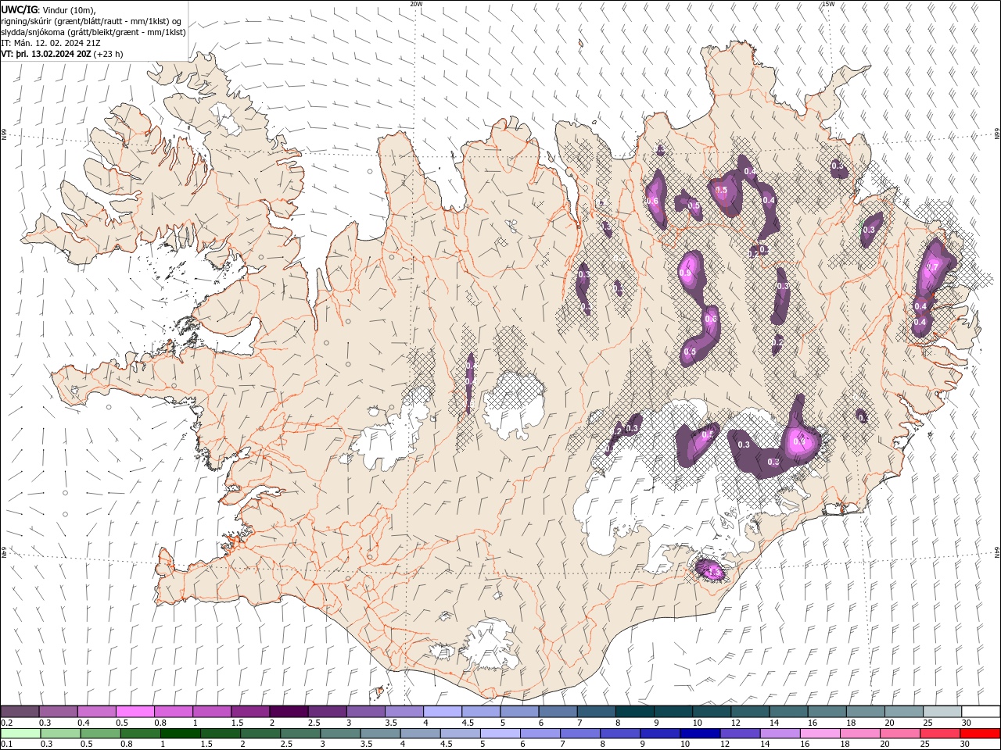Click the 66N latitude label on the right edge

tap(997, 135)
